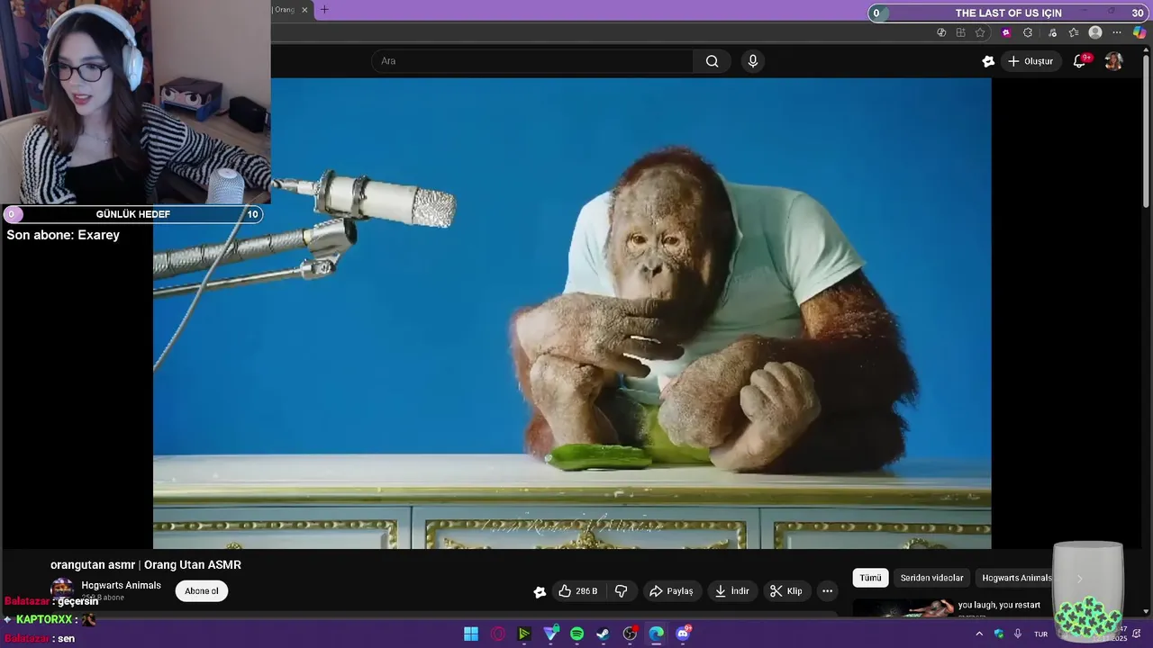This screenshot has height=648, width=1153.
Task: Click the sparkle icon left of like button
Action: [540, 591]
